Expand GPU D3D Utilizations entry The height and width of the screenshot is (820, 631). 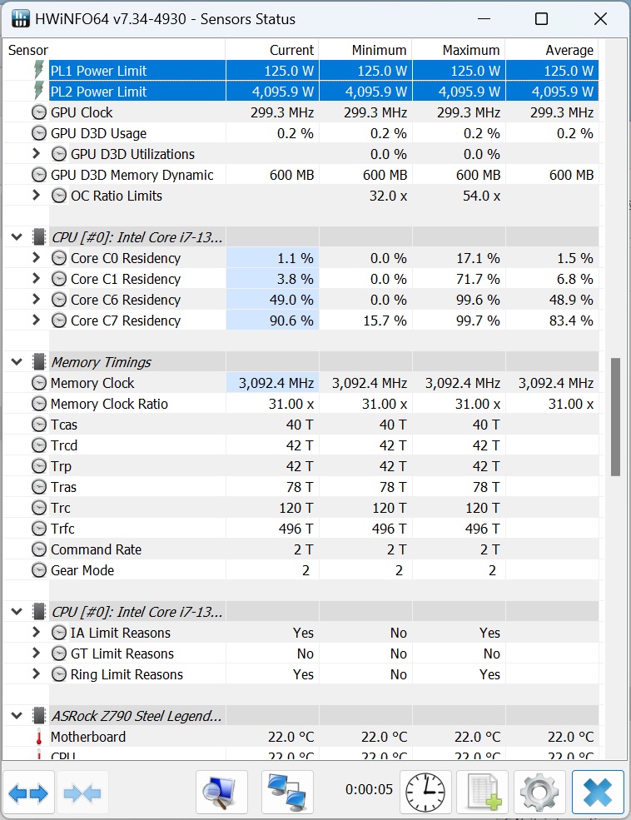tap(36, 154)
